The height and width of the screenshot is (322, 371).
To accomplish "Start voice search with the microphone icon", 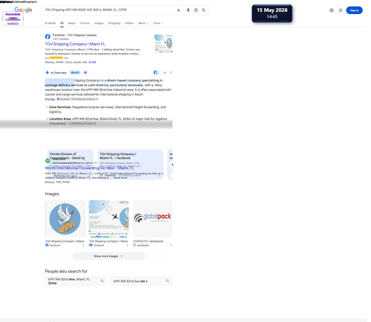I will (188, 10).
